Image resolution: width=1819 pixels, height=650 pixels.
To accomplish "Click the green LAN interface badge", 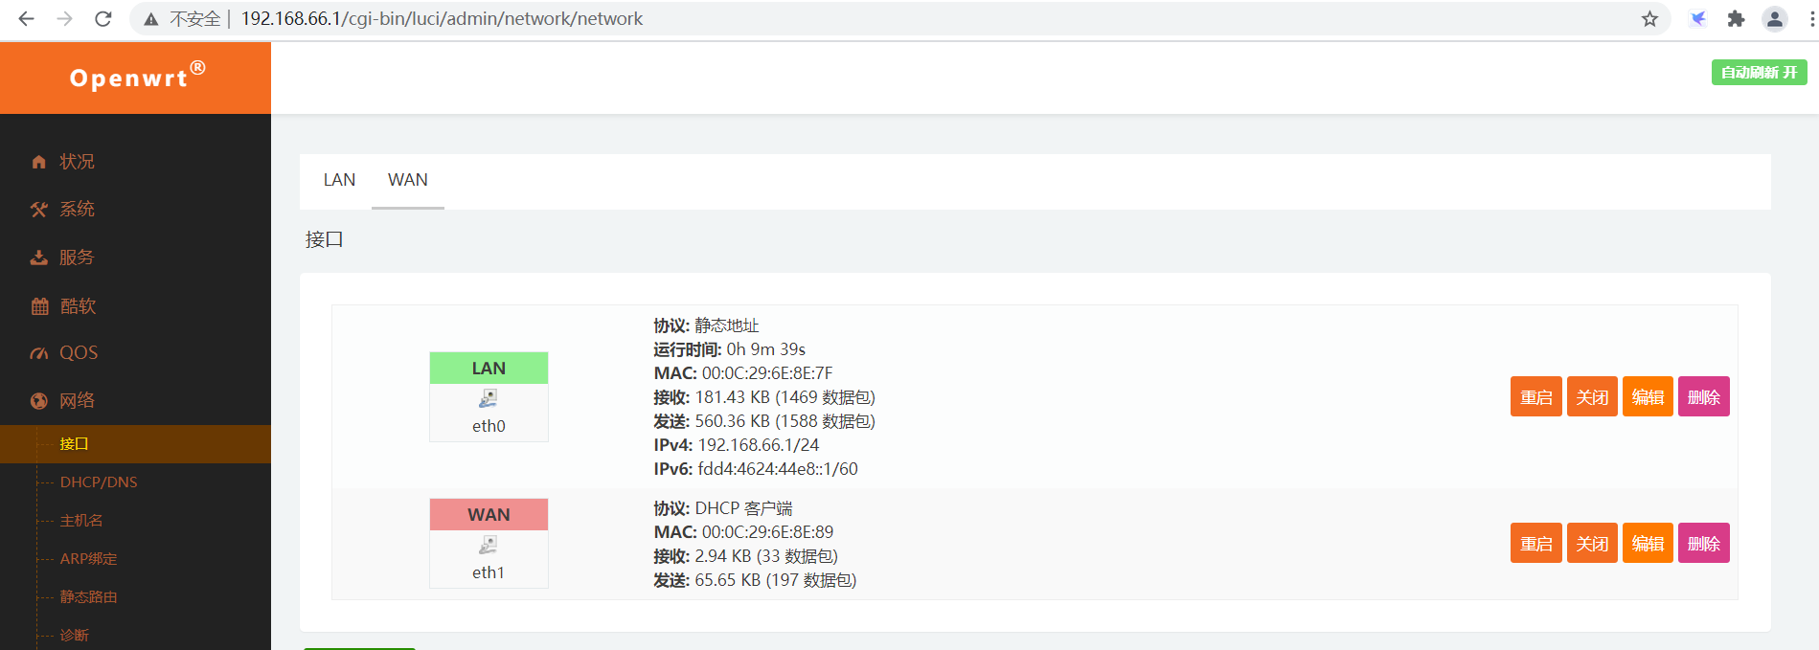I will (489, 369).
